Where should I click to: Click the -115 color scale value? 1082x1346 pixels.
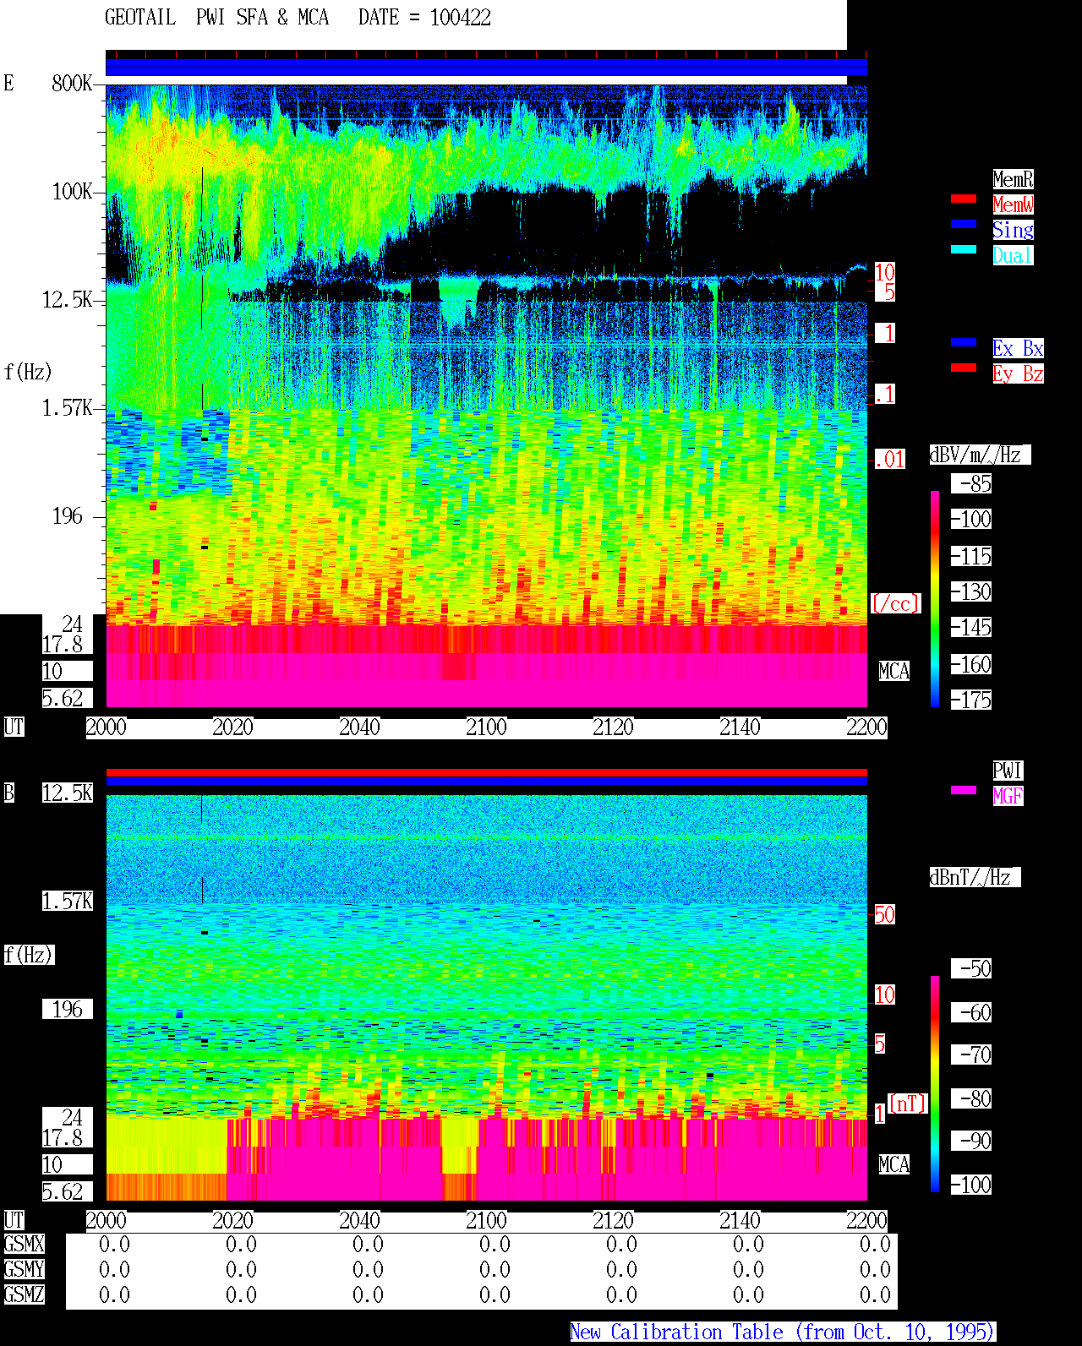click(x=971, y=557)
